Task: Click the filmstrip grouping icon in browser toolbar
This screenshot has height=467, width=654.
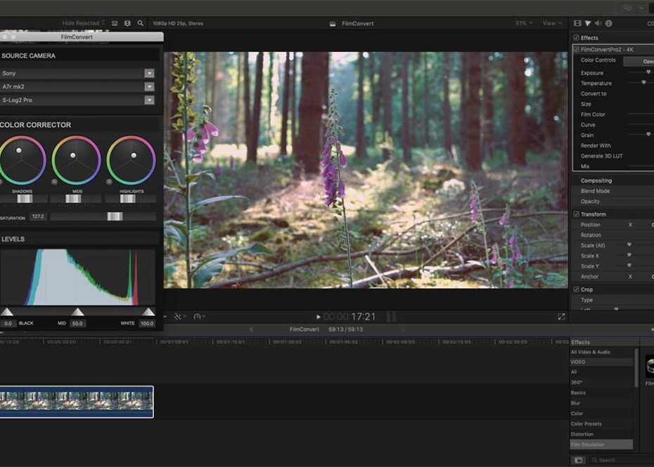Action: pyautogui.click(x=127, y=23)
